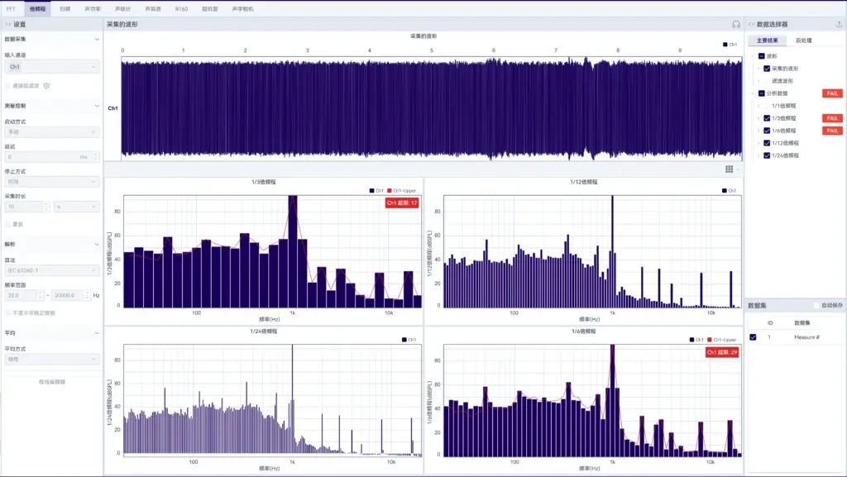Screen dimensions: 847x477
Task: Click the FAIL badge beside 1/6倍频程
Action: (832, 131)
